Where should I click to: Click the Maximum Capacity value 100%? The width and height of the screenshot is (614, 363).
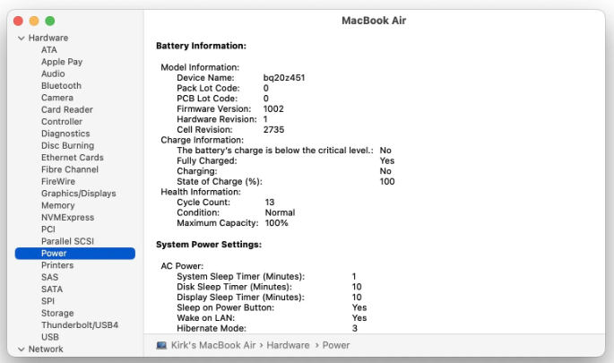276,223
